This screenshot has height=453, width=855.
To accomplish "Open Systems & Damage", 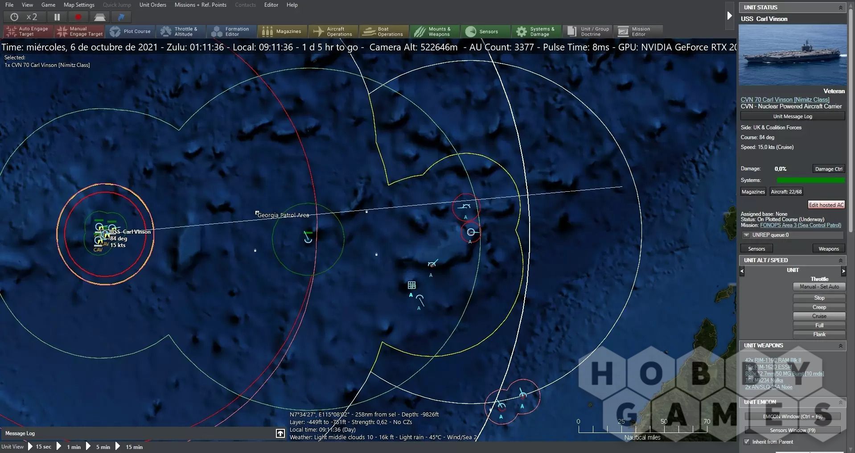I will [537, 31].
